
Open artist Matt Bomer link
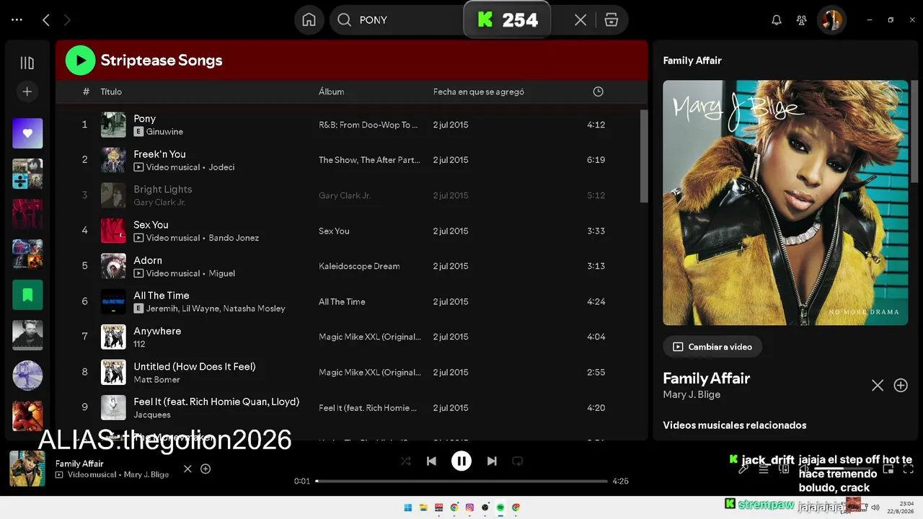[x=156, y=380]
